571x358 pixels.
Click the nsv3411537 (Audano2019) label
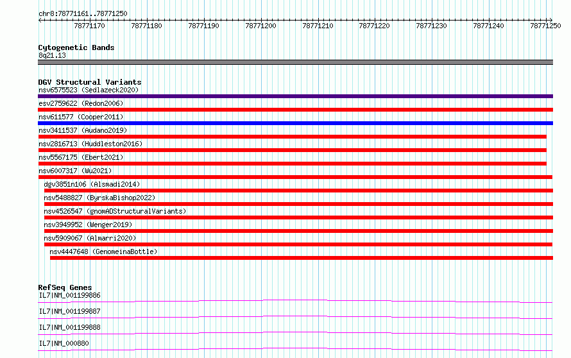(83, 130)
